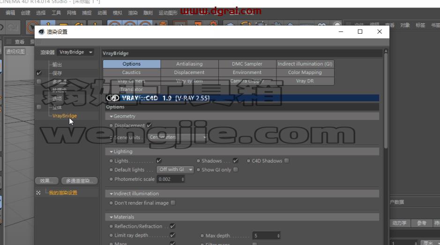This screenshot has height=245, width=440.
Task: Open the Indirect illumination (GI) tab
Action: [305, 64]
